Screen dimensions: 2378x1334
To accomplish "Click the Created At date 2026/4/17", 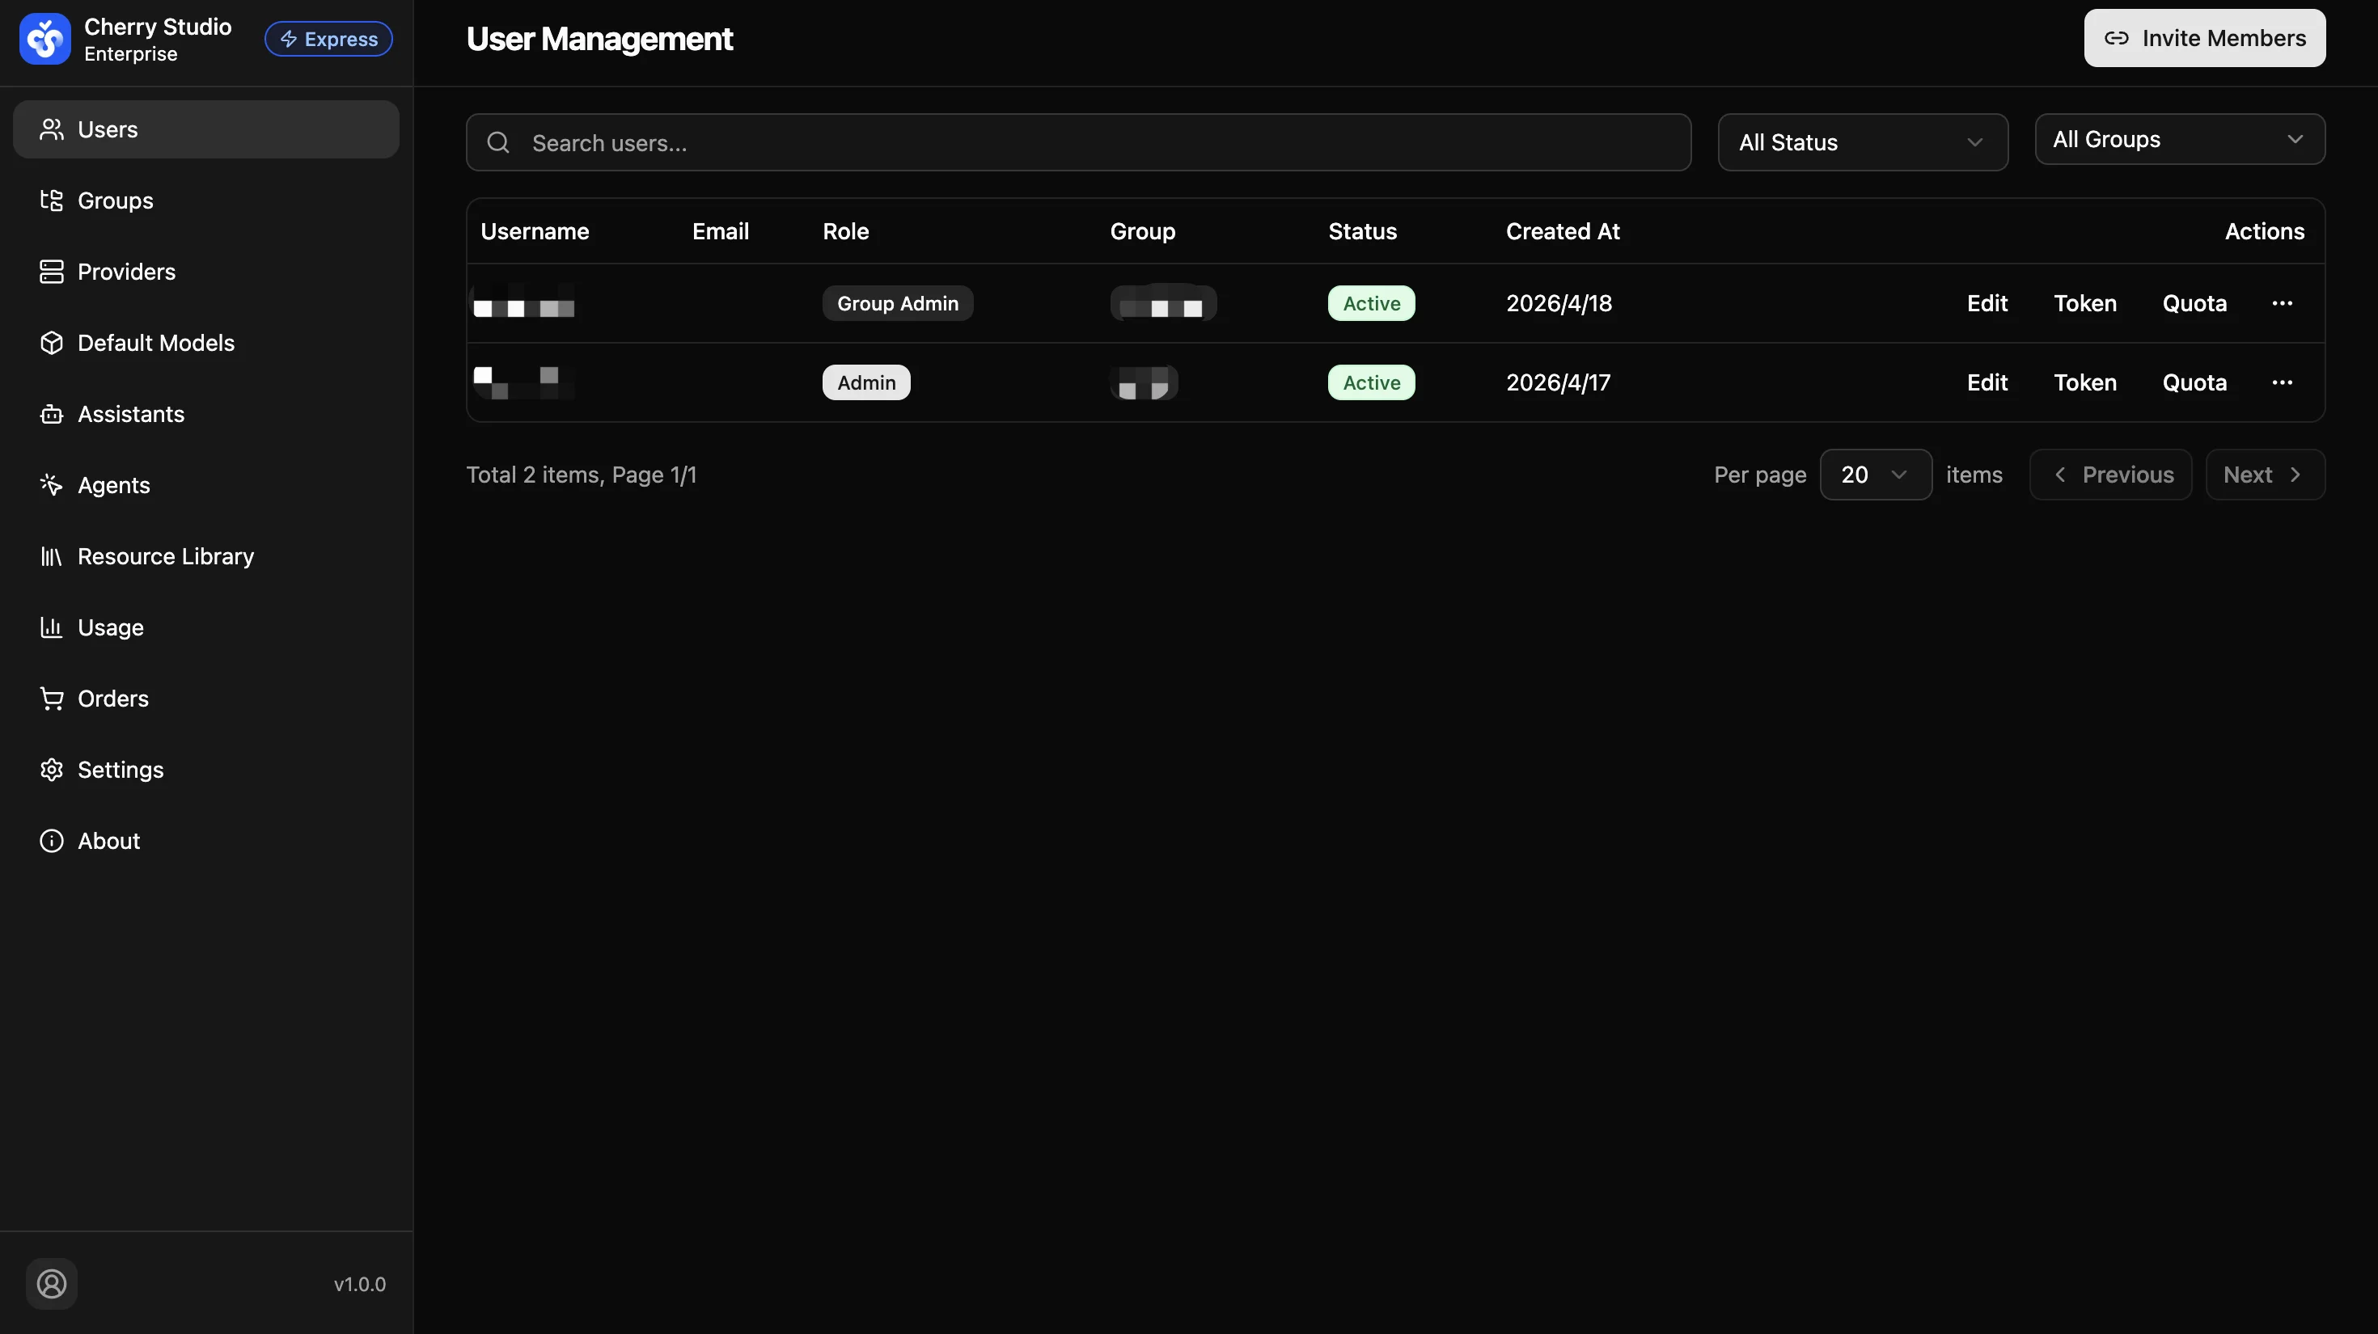I will tap(1559, 382).
